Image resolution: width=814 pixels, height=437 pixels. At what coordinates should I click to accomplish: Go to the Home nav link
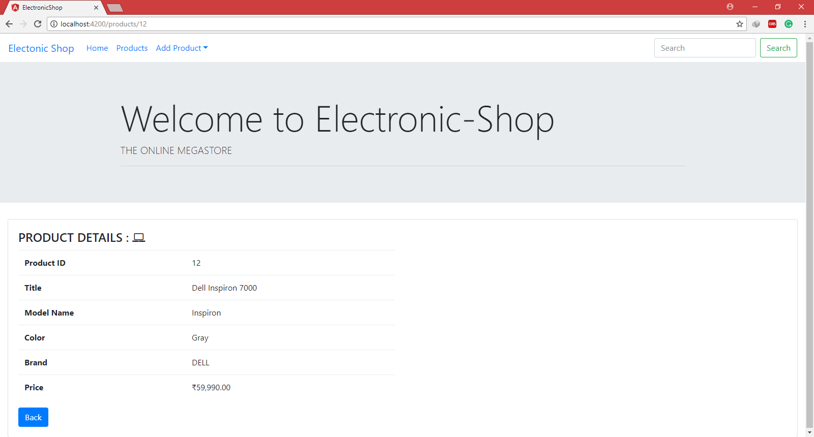click(x=97, y=48)
